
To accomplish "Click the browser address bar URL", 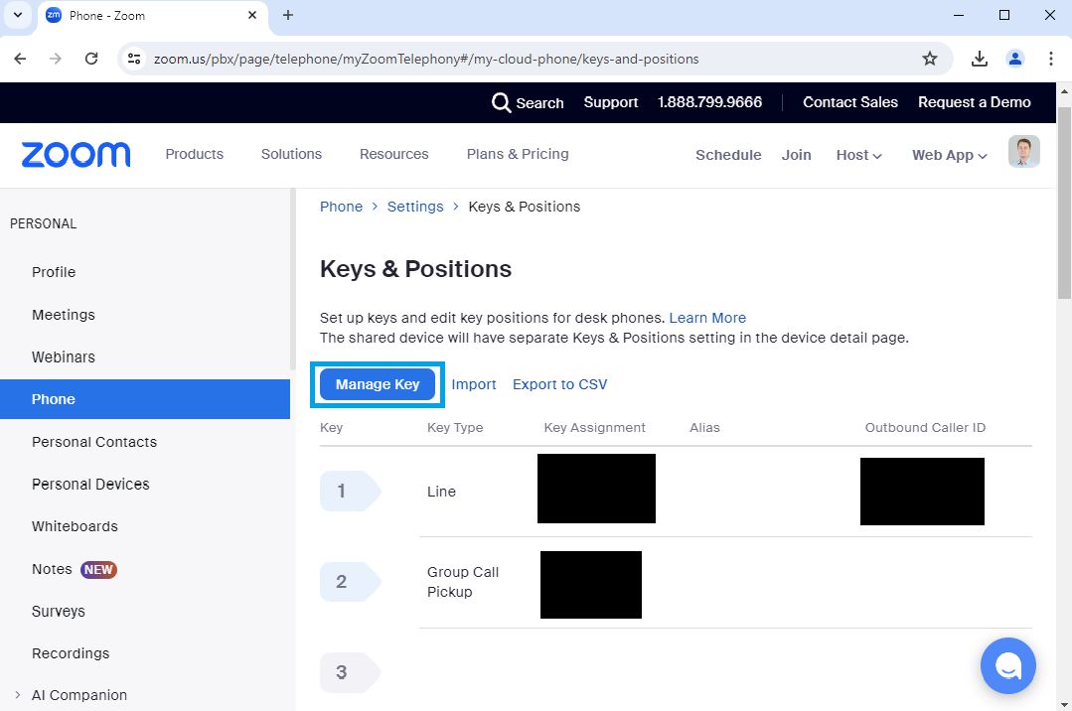I will (x=426, y=59).
